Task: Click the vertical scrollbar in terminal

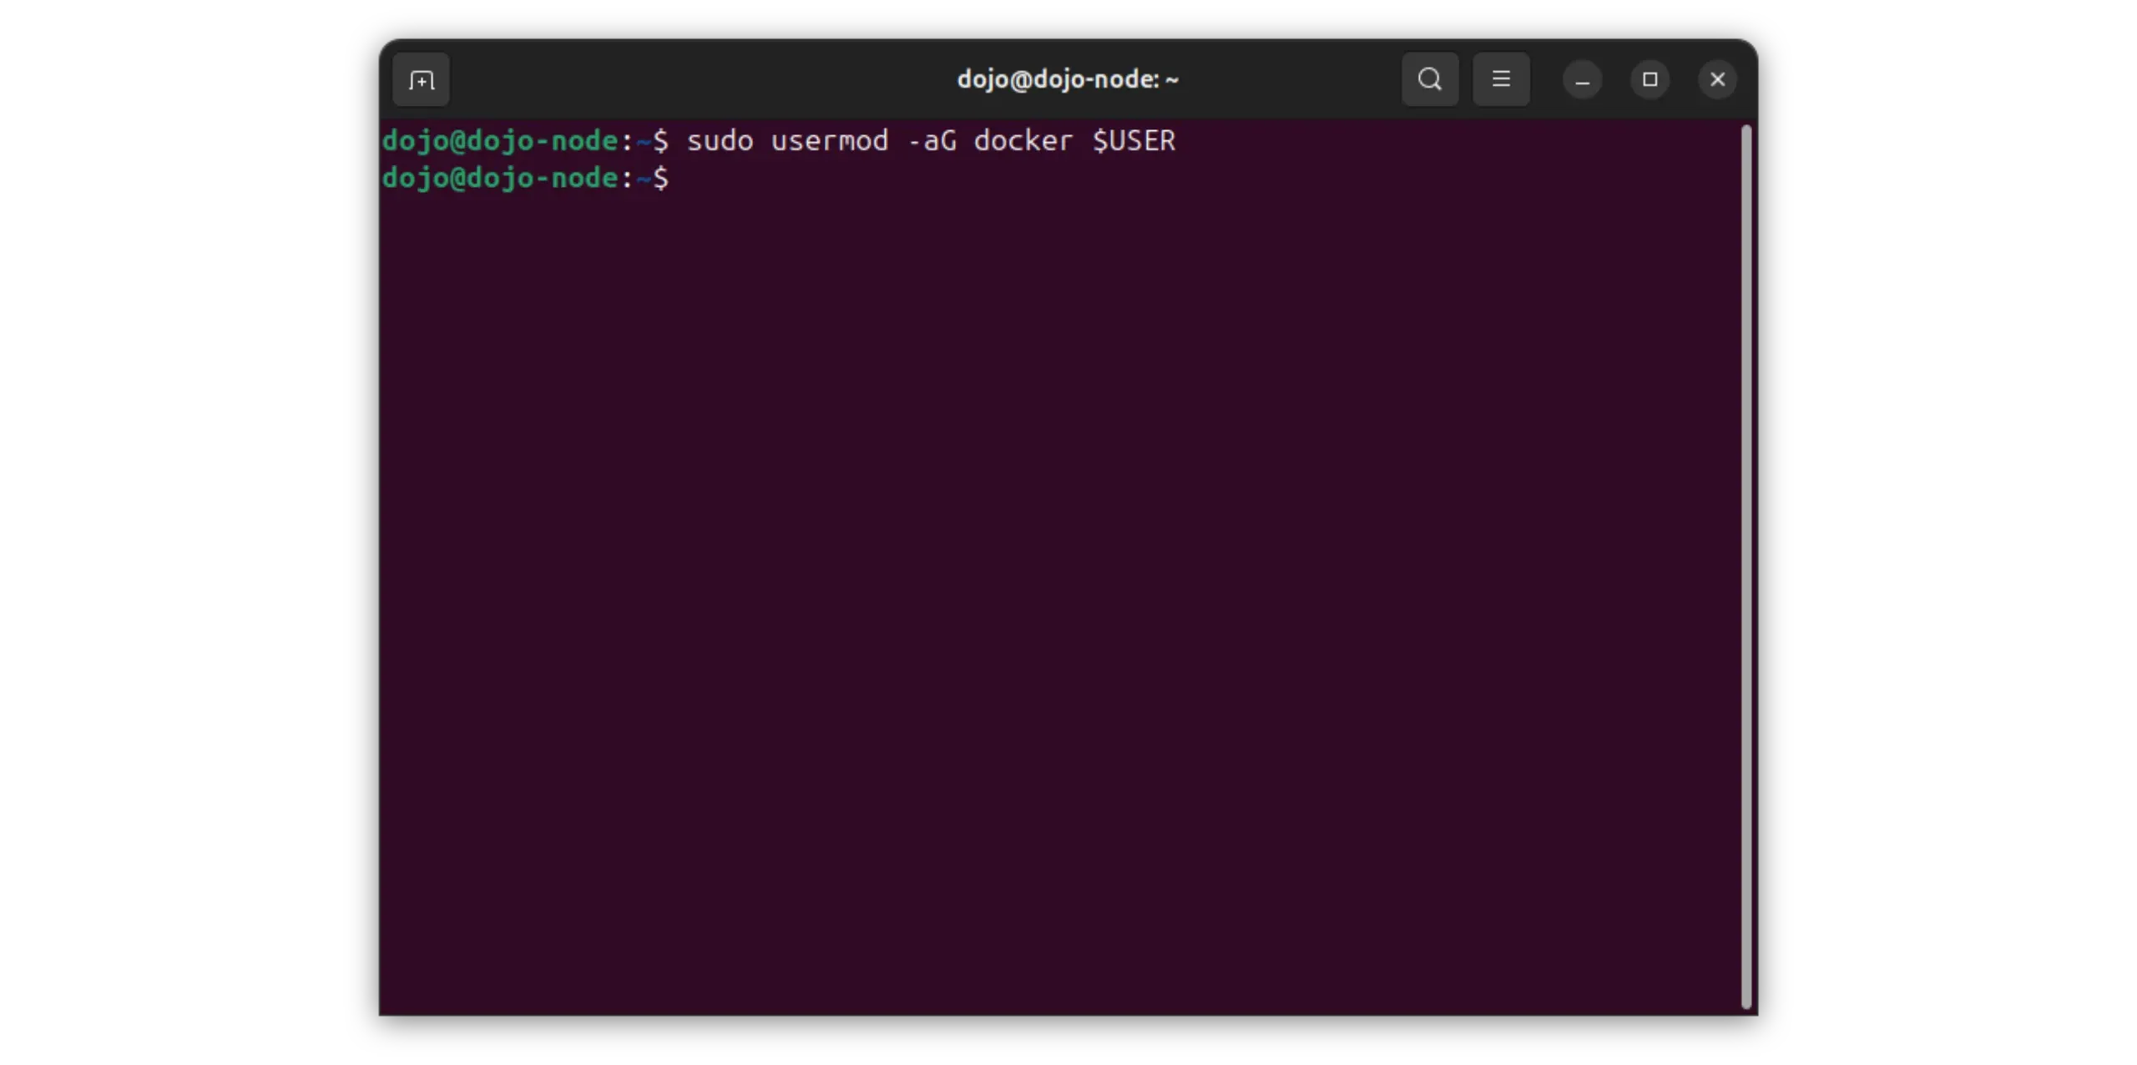Action: point(1745,566)
